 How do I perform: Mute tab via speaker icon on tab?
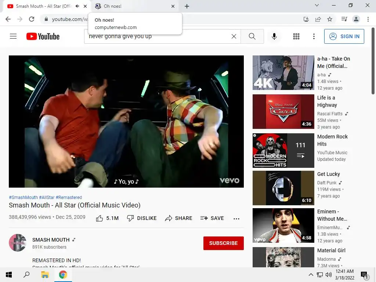pyautogui.click(x=77, y=6)
